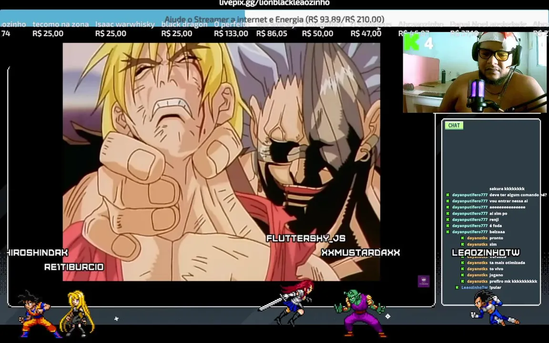Click the 'R$ 133,00' donation amount

click(231, 34)
